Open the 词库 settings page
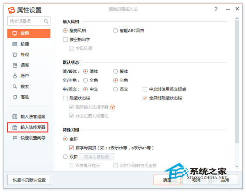 [29, 65]
